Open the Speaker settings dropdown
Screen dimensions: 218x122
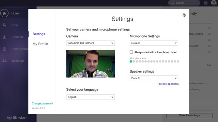[x=154, y=78]
